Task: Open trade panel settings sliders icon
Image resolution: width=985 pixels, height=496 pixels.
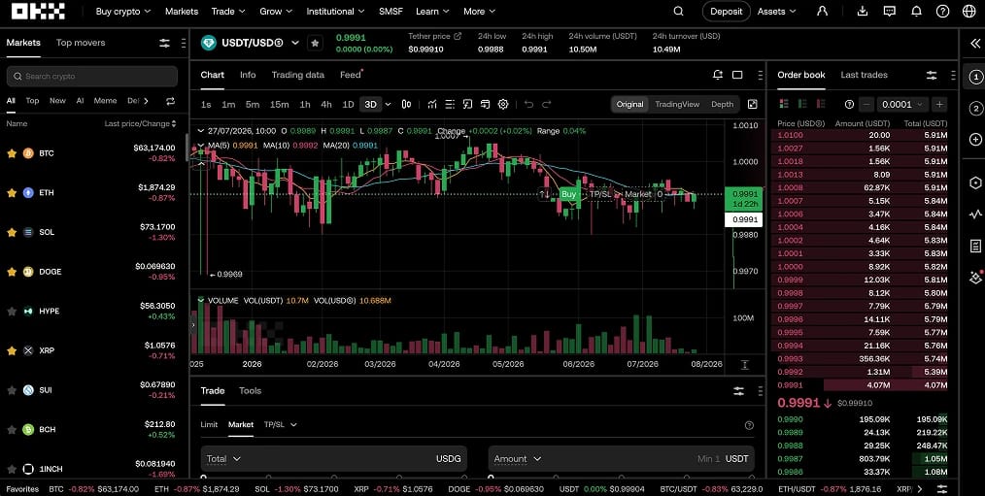Action: [738, 391]
